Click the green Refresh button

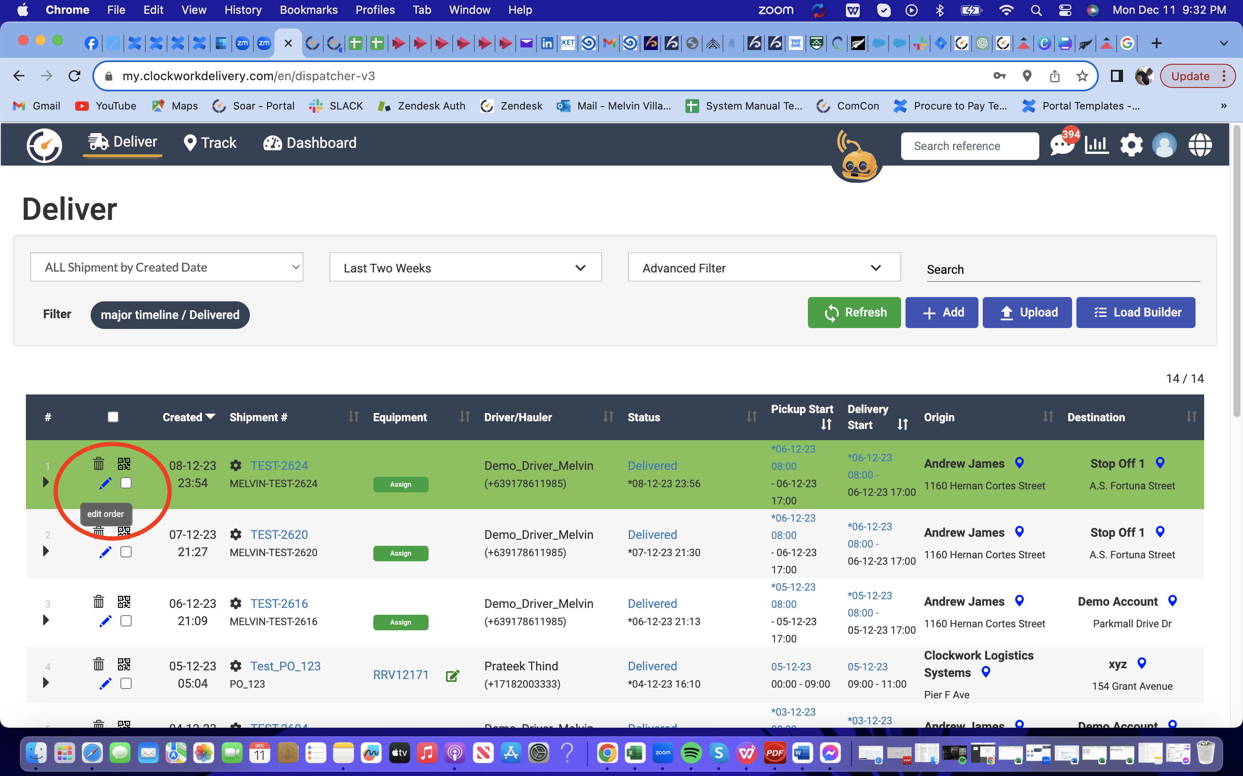tap(854, 312)
